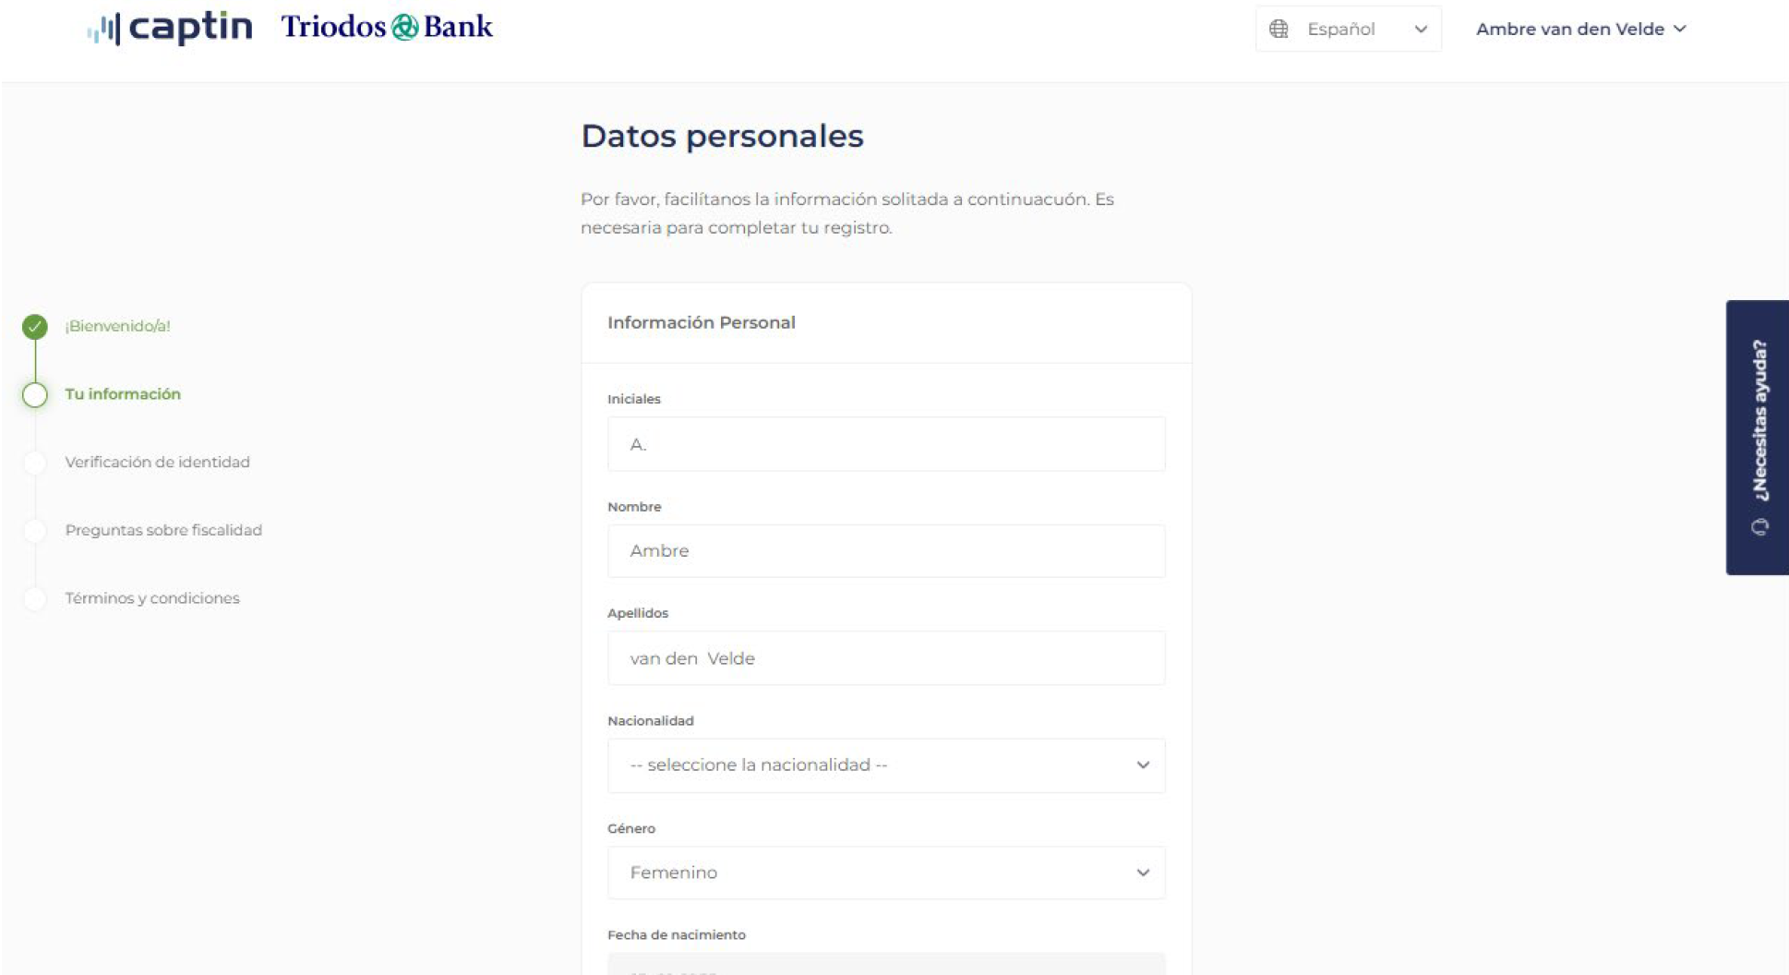Select Preguntas sobre fiscalidad step
Viewport: 1789px width, 975px height.
(x=163, y=530)
